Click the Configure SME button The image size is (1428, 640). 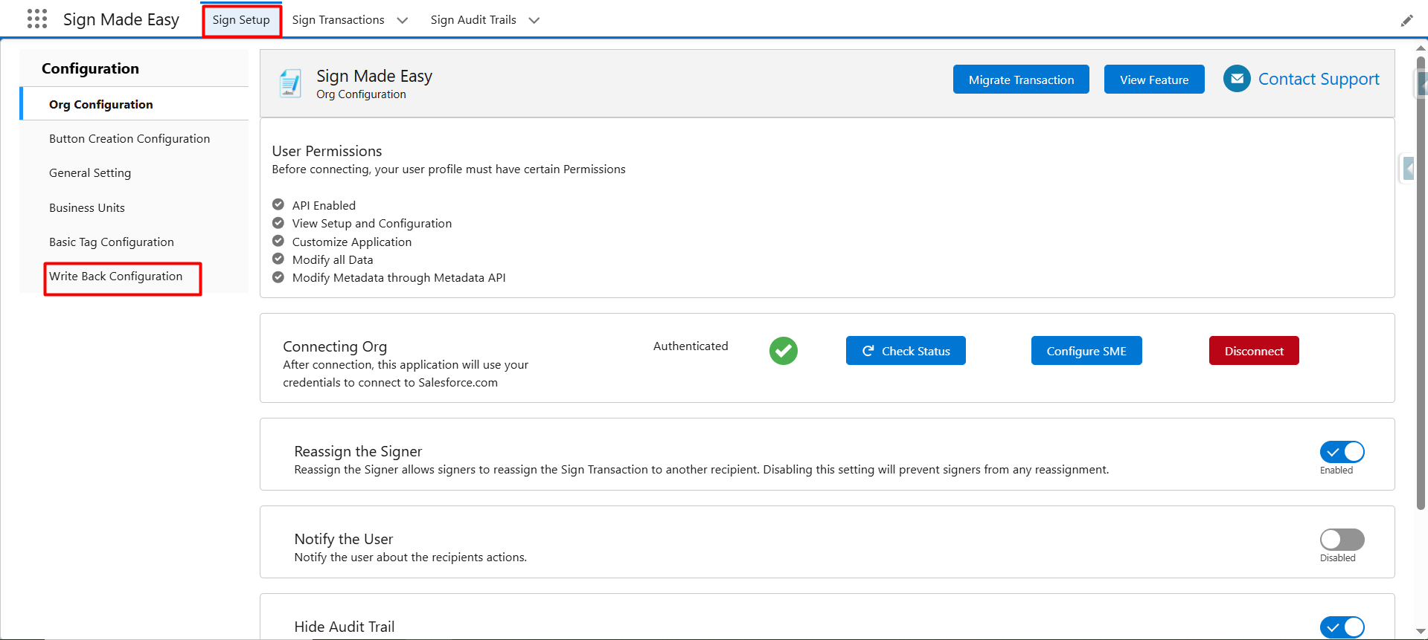[x=1086, y=351]
